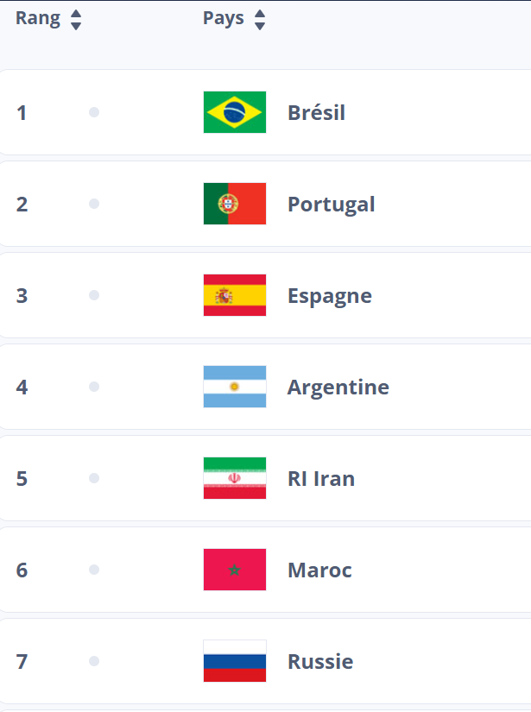Open the Brésil country page

click(x=317, y=112)
